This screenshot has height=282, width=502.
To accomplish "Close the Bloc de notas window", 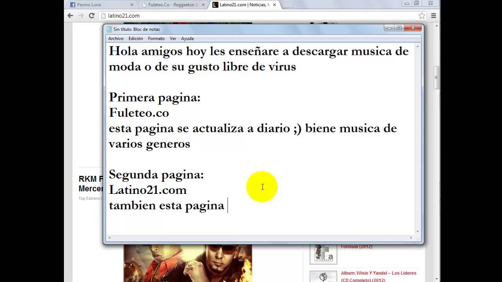I will pyautogui.click(x=413, y=28).
